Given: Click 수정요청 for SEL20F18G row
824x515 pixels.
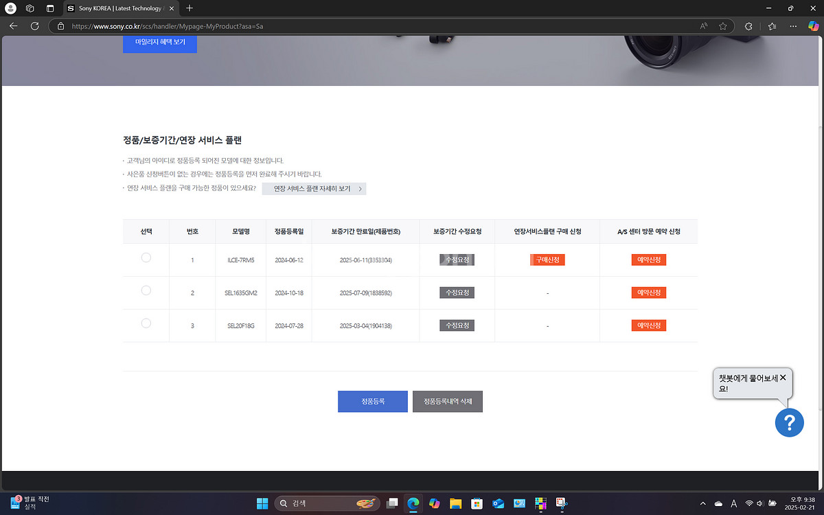Looking at the screenshot, I should click(457, 325).
